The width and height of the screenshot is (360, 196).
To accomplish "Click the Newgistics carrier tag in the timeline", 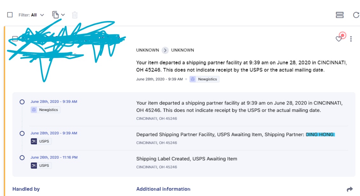I will pos(45,110).
